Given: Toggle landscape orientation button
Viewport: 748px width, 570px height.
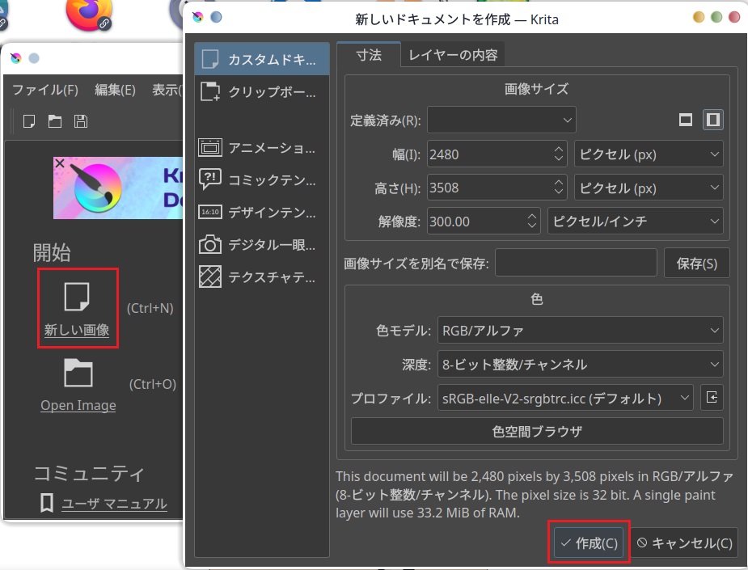Looking at the screenshot, I should click(x=686, y=120).
